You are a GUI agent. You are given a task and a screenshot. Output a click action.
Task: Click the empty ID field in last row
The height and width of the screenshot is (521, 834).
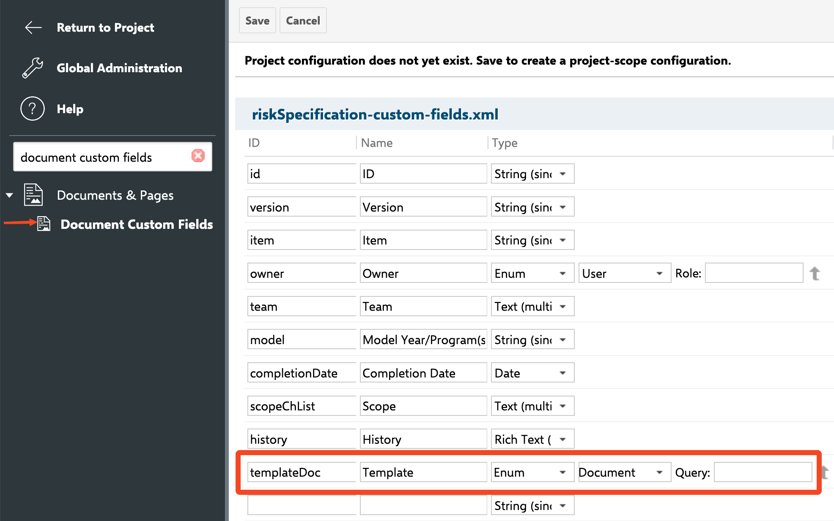click(302, 505)
